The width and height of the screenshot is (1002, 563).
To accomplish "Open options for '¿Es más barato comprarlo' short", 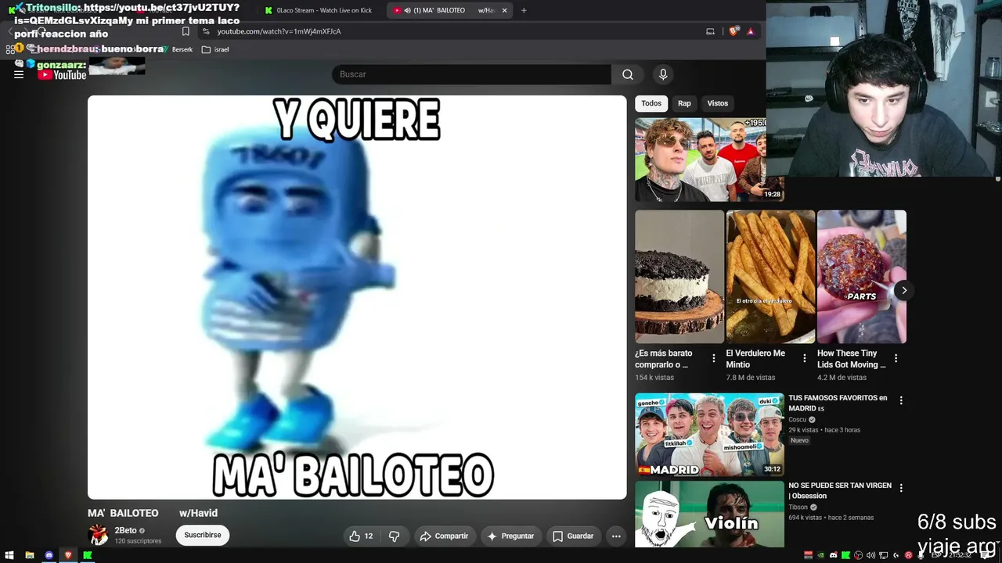I will pyautogui.click(x=713, y=358).
